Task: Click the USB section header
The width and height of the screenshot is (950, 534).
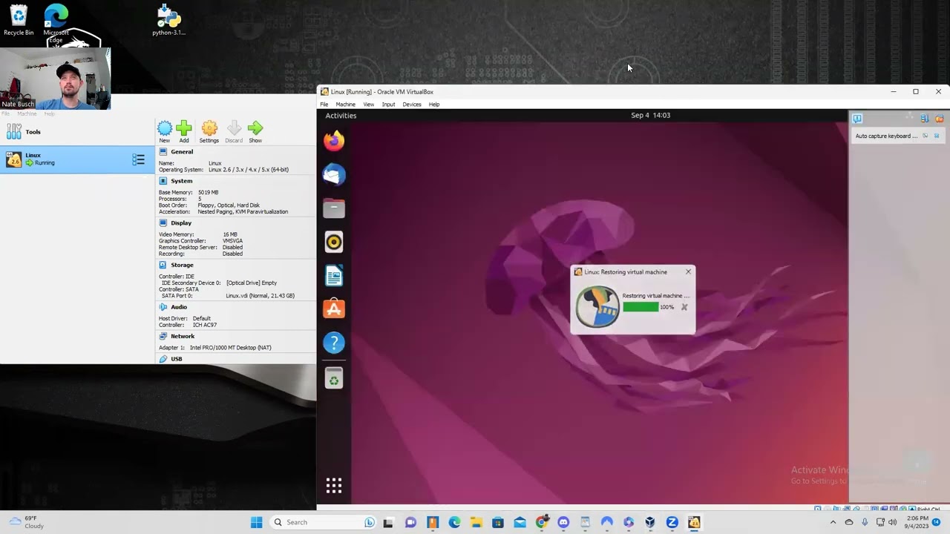Action: pyautogui.click(x=177, y=359)
